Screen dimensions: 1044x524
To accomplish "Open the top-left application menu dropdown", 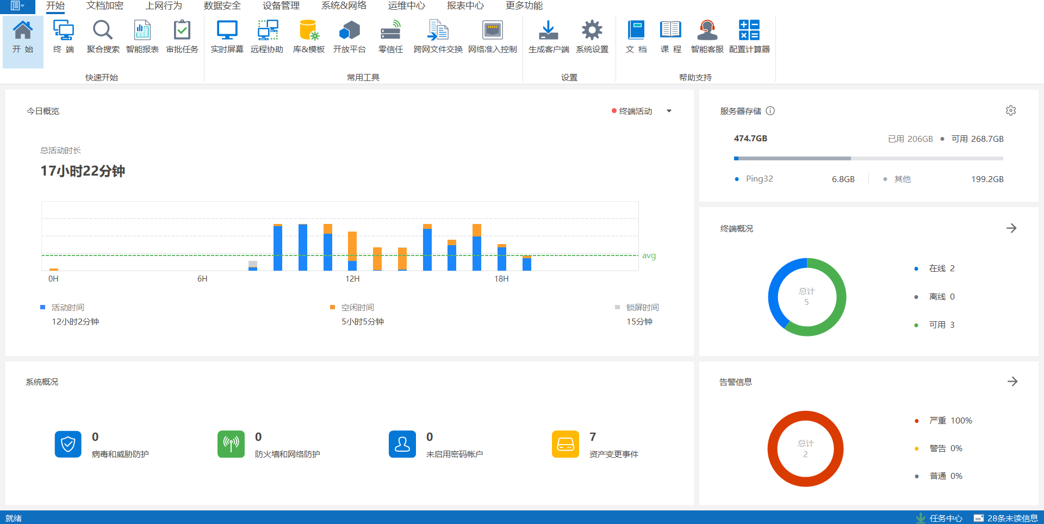I will [17, 6].
